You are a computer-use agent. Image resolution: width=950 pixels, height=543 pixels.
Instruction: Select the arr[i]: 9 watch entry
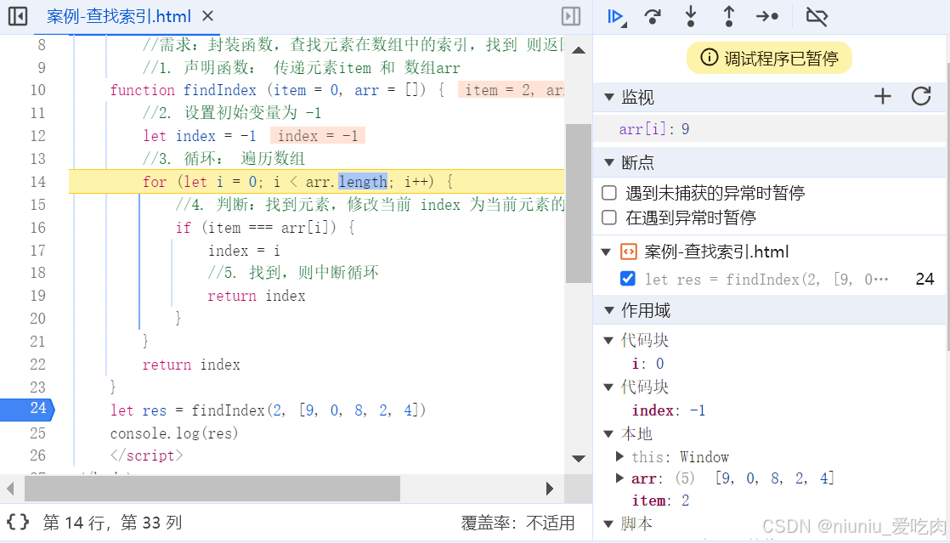(770, 129)
